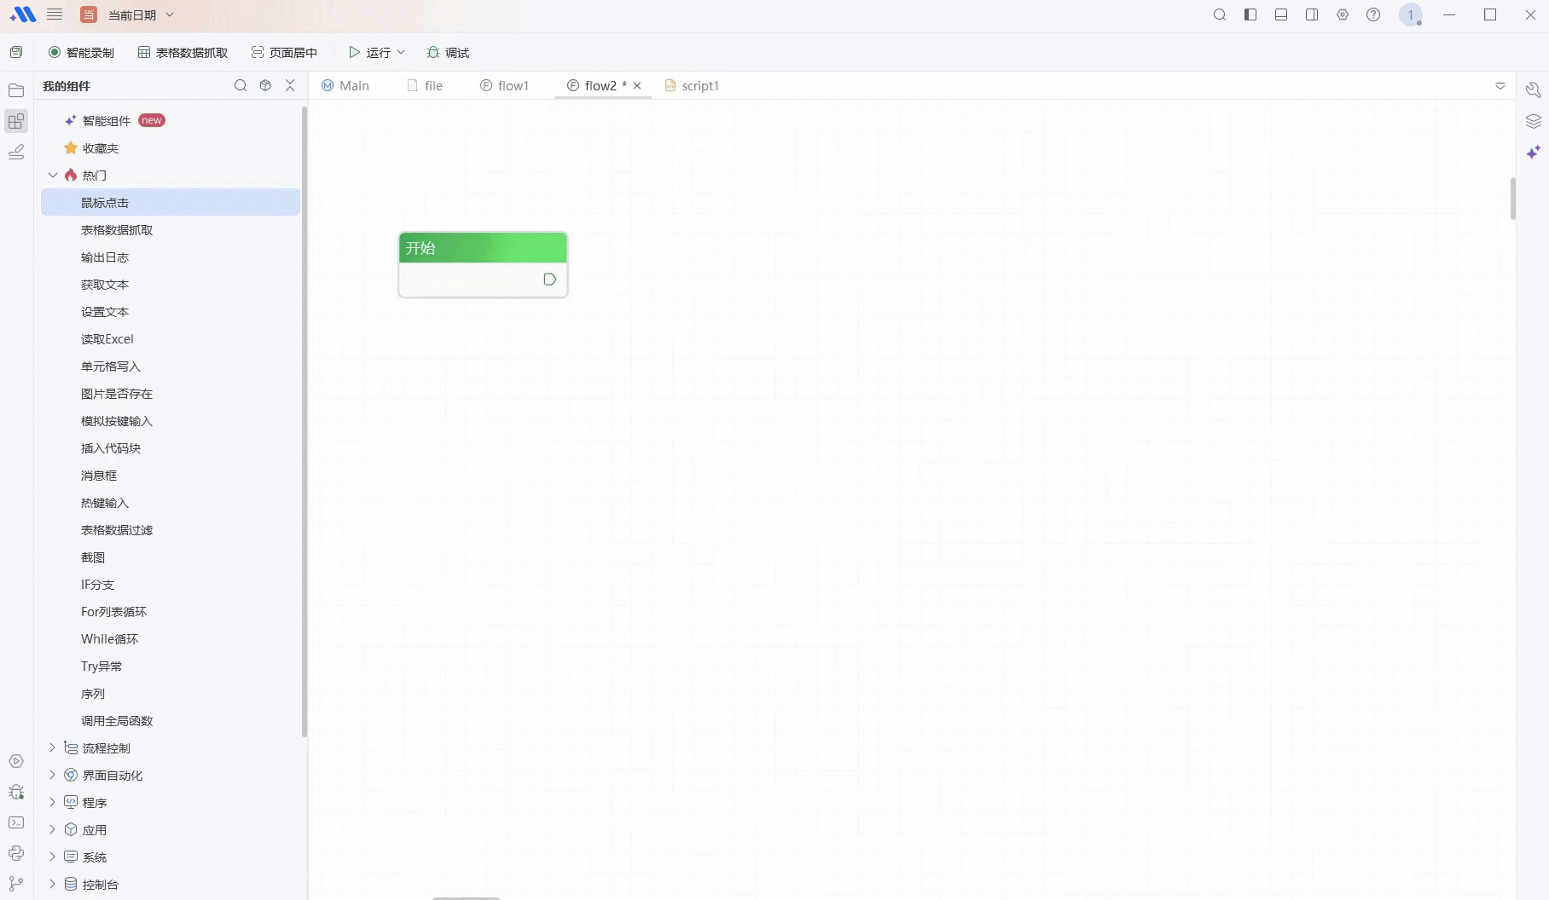Expand the 系统 category
This screenshot has height=900, width=1549.
pyautogui.click(x=53, y=857)
